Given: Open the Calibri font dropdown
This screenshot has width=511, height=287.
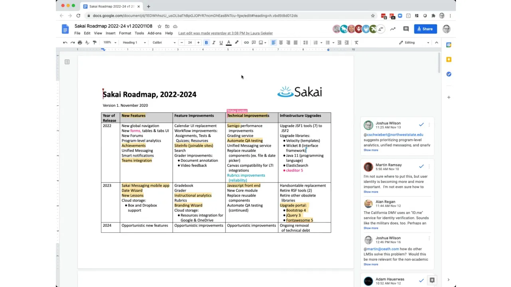Looking at the screenshot, I should point(164,42).
